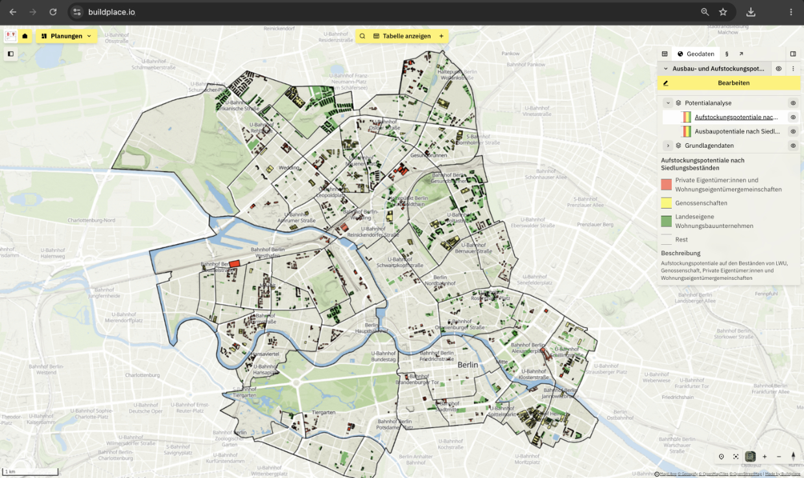Viewport: 804px width, 478px height.
Task: Toggle visibility of Ausbaupotentiale layer
Action: (793, 131)
